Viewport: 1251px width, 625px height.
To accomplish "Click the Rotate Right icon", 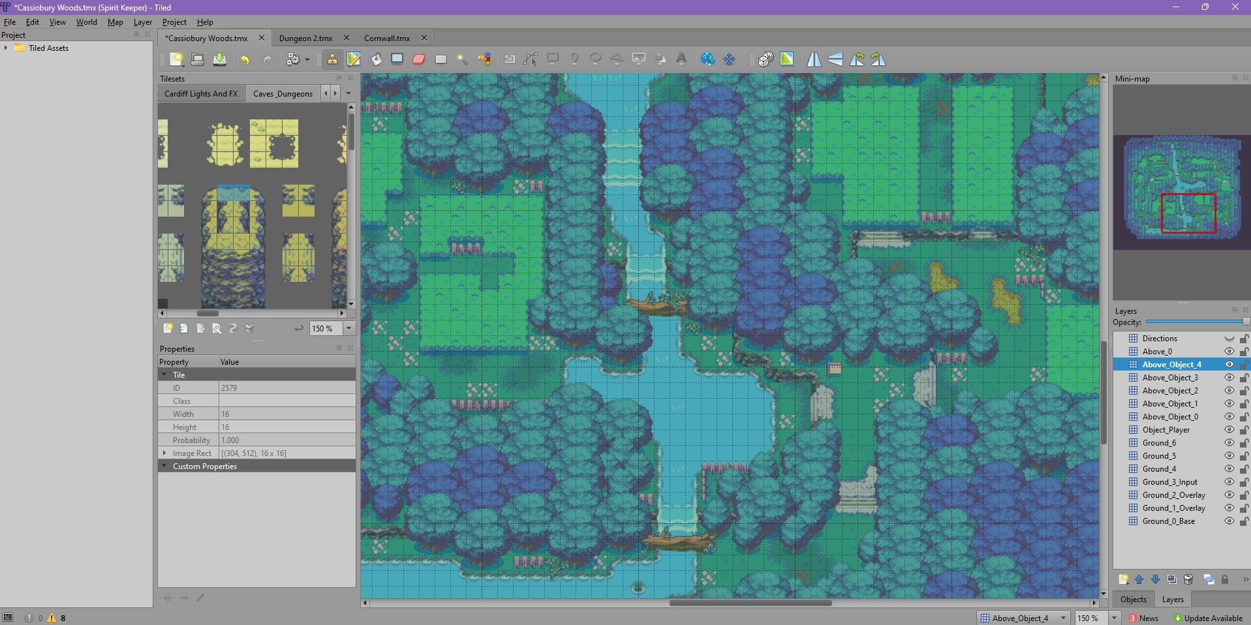I will [x=878, y=59].
